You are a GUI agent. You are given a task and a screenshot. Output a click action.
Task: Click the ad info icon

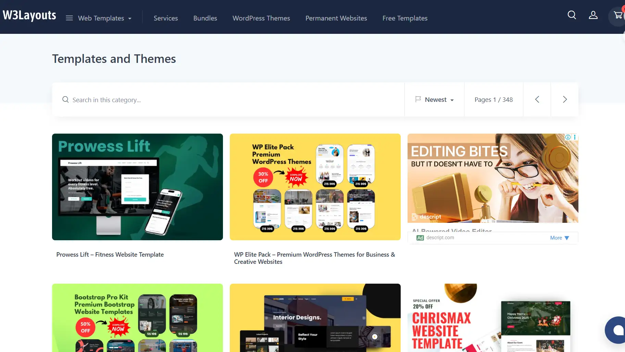pos(568,137)
